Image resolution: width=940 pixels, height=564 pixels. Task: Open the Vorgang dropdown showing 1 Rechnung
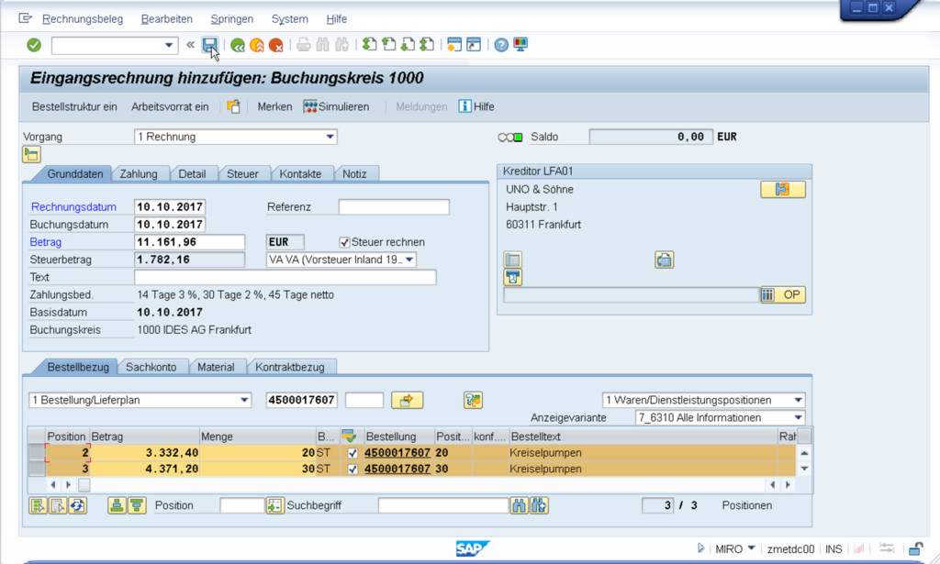(x=330, y=138)
